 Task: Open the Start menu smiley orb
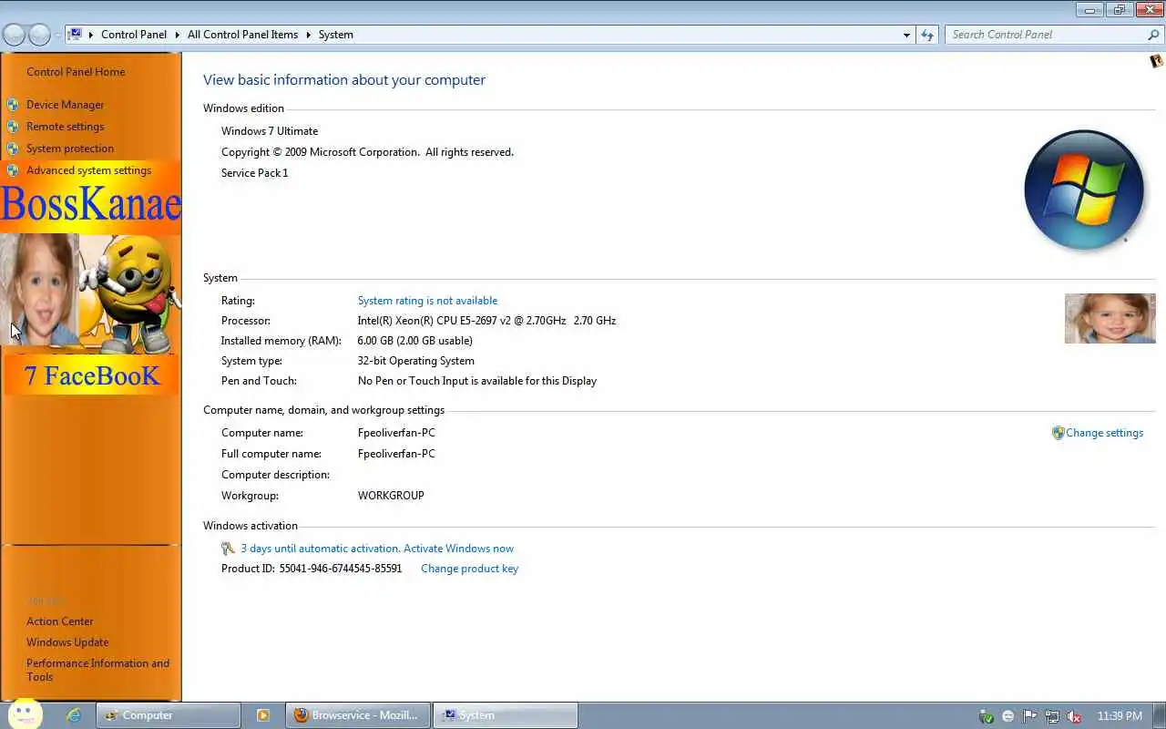[x=26, y=714]
